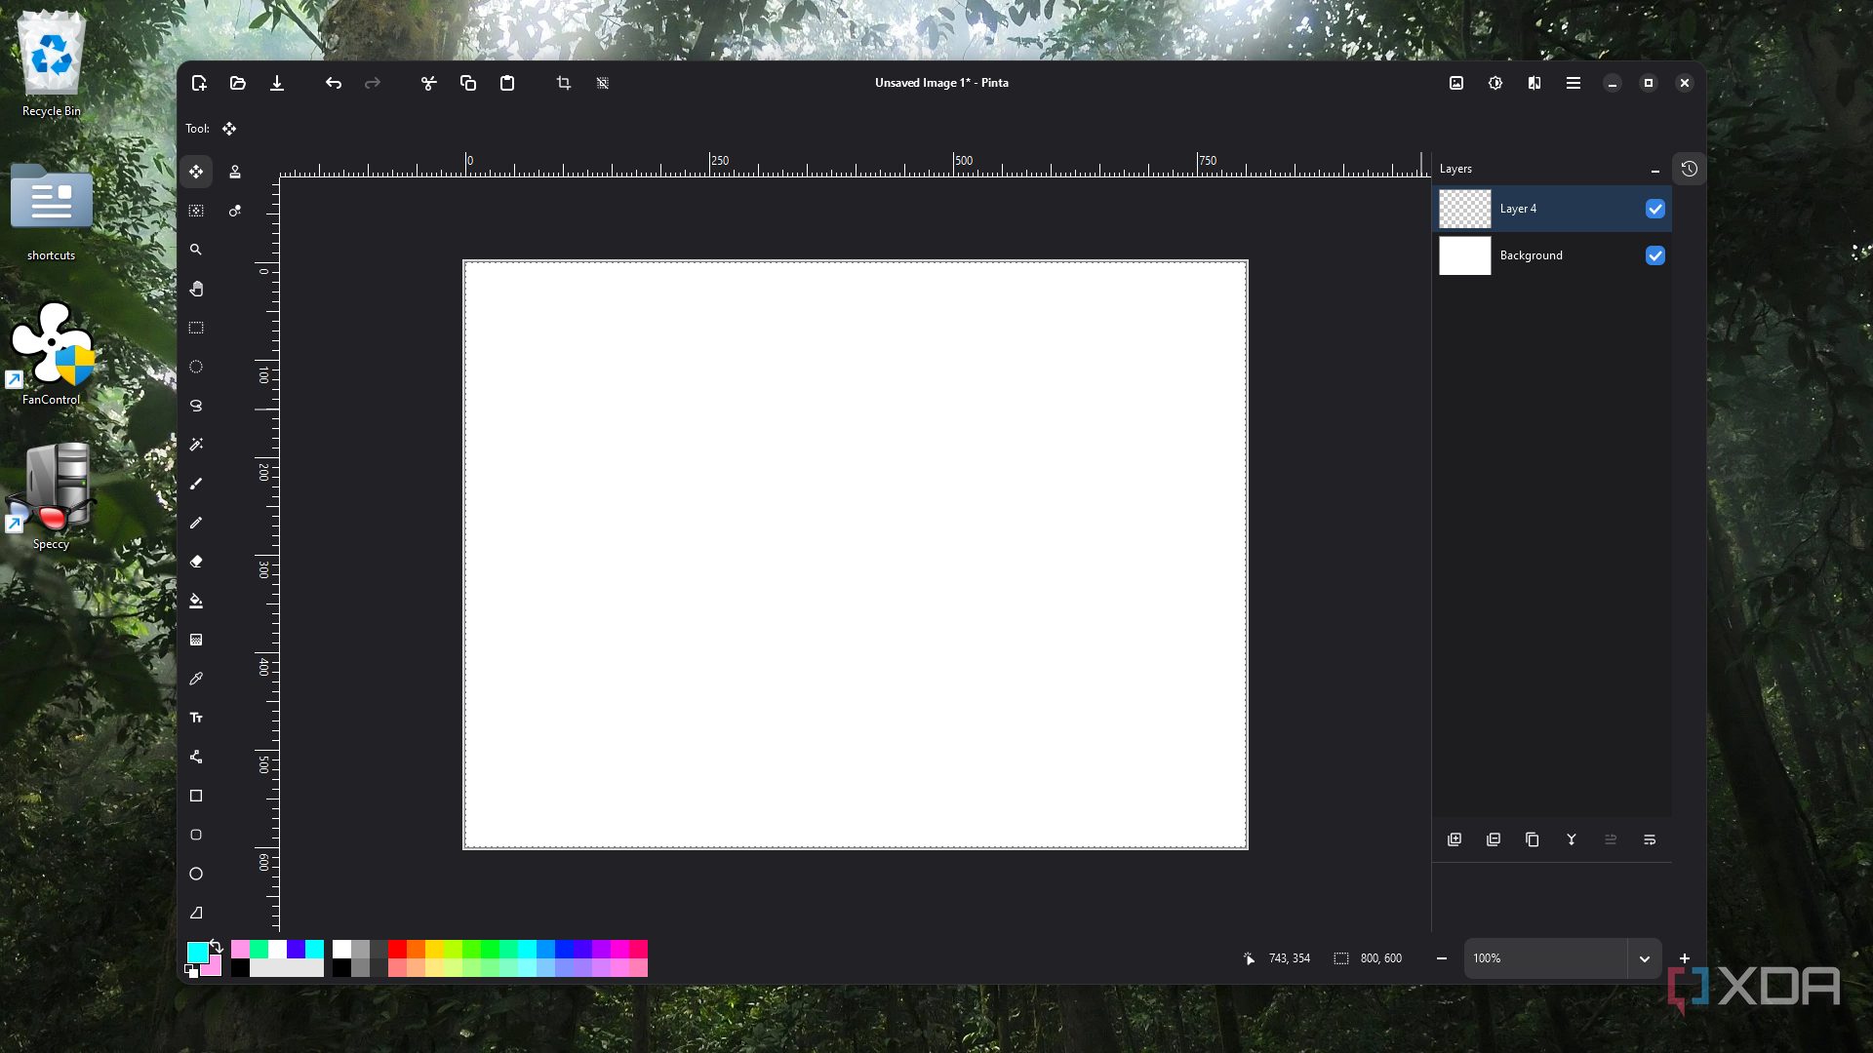Collapse the Layers panel

pyautogui.click(x=1655, y=170)
